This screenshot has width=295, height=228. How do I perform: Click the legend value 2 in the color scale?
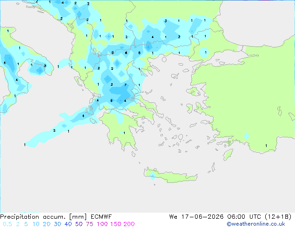point(18,224)
